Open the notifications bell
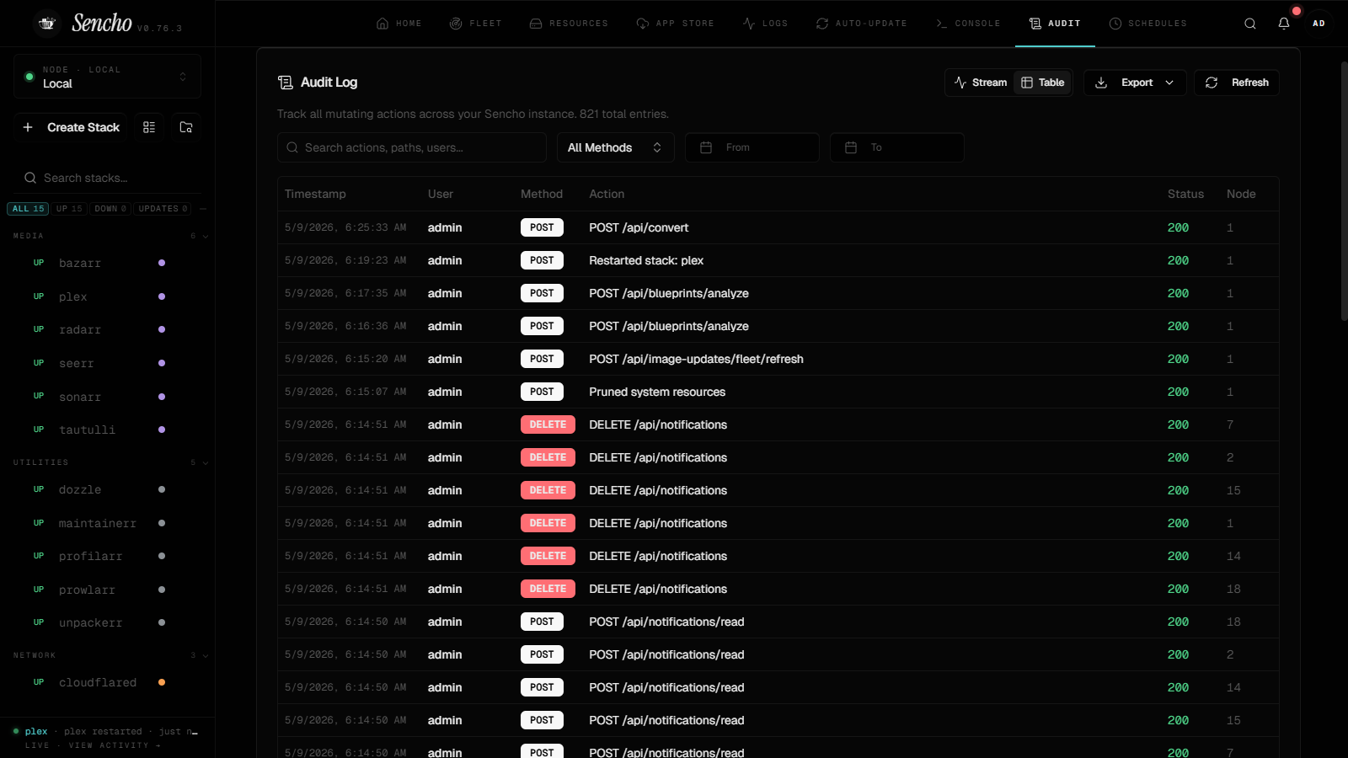 1284,24
